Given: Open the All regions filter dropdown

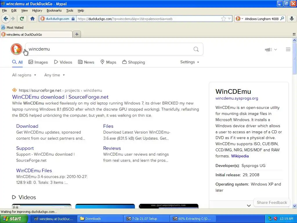Looking at the screenshot, I should [x=24, y=75].
